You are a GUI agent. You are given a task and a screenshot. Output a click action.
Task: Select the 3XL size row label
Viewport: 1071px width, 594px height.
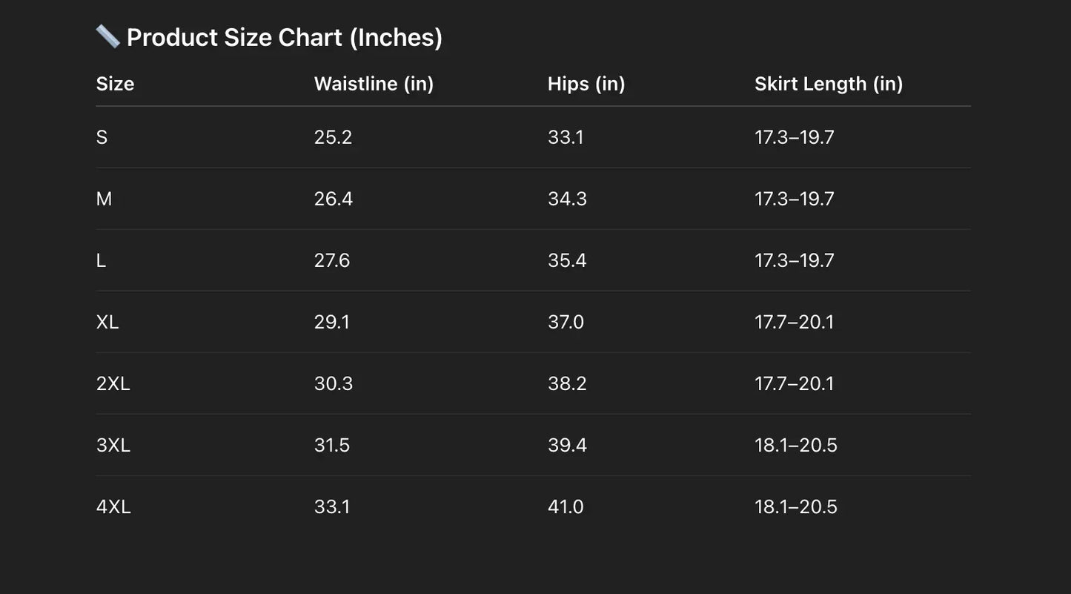point(113,445)
